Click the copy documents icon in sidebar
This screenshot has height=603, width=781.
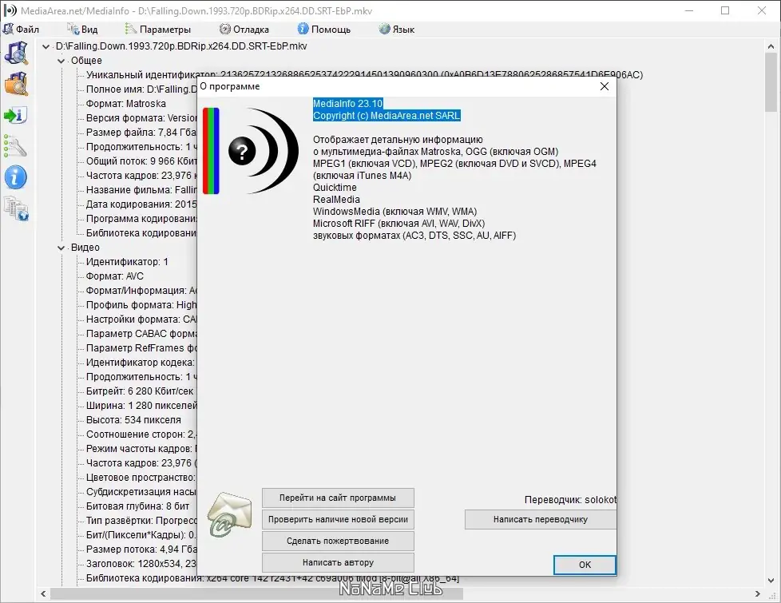16,208
